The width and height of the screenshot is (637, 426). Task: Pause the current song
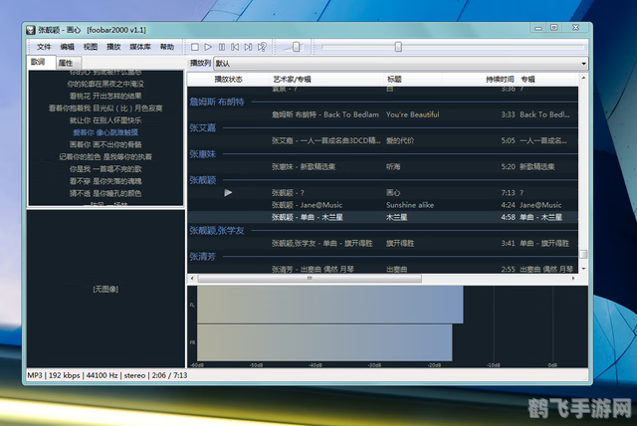click(222, 47)
